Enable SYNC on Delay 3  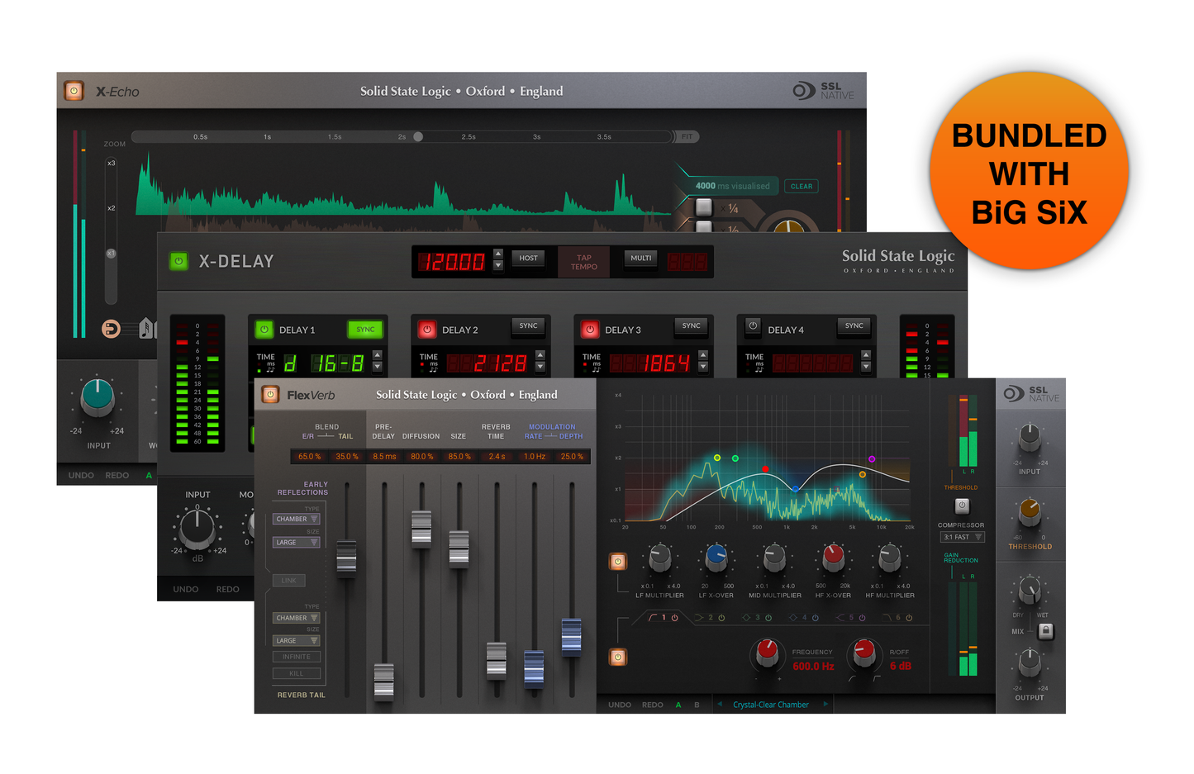pyautogui.click(x=691, y=326)
